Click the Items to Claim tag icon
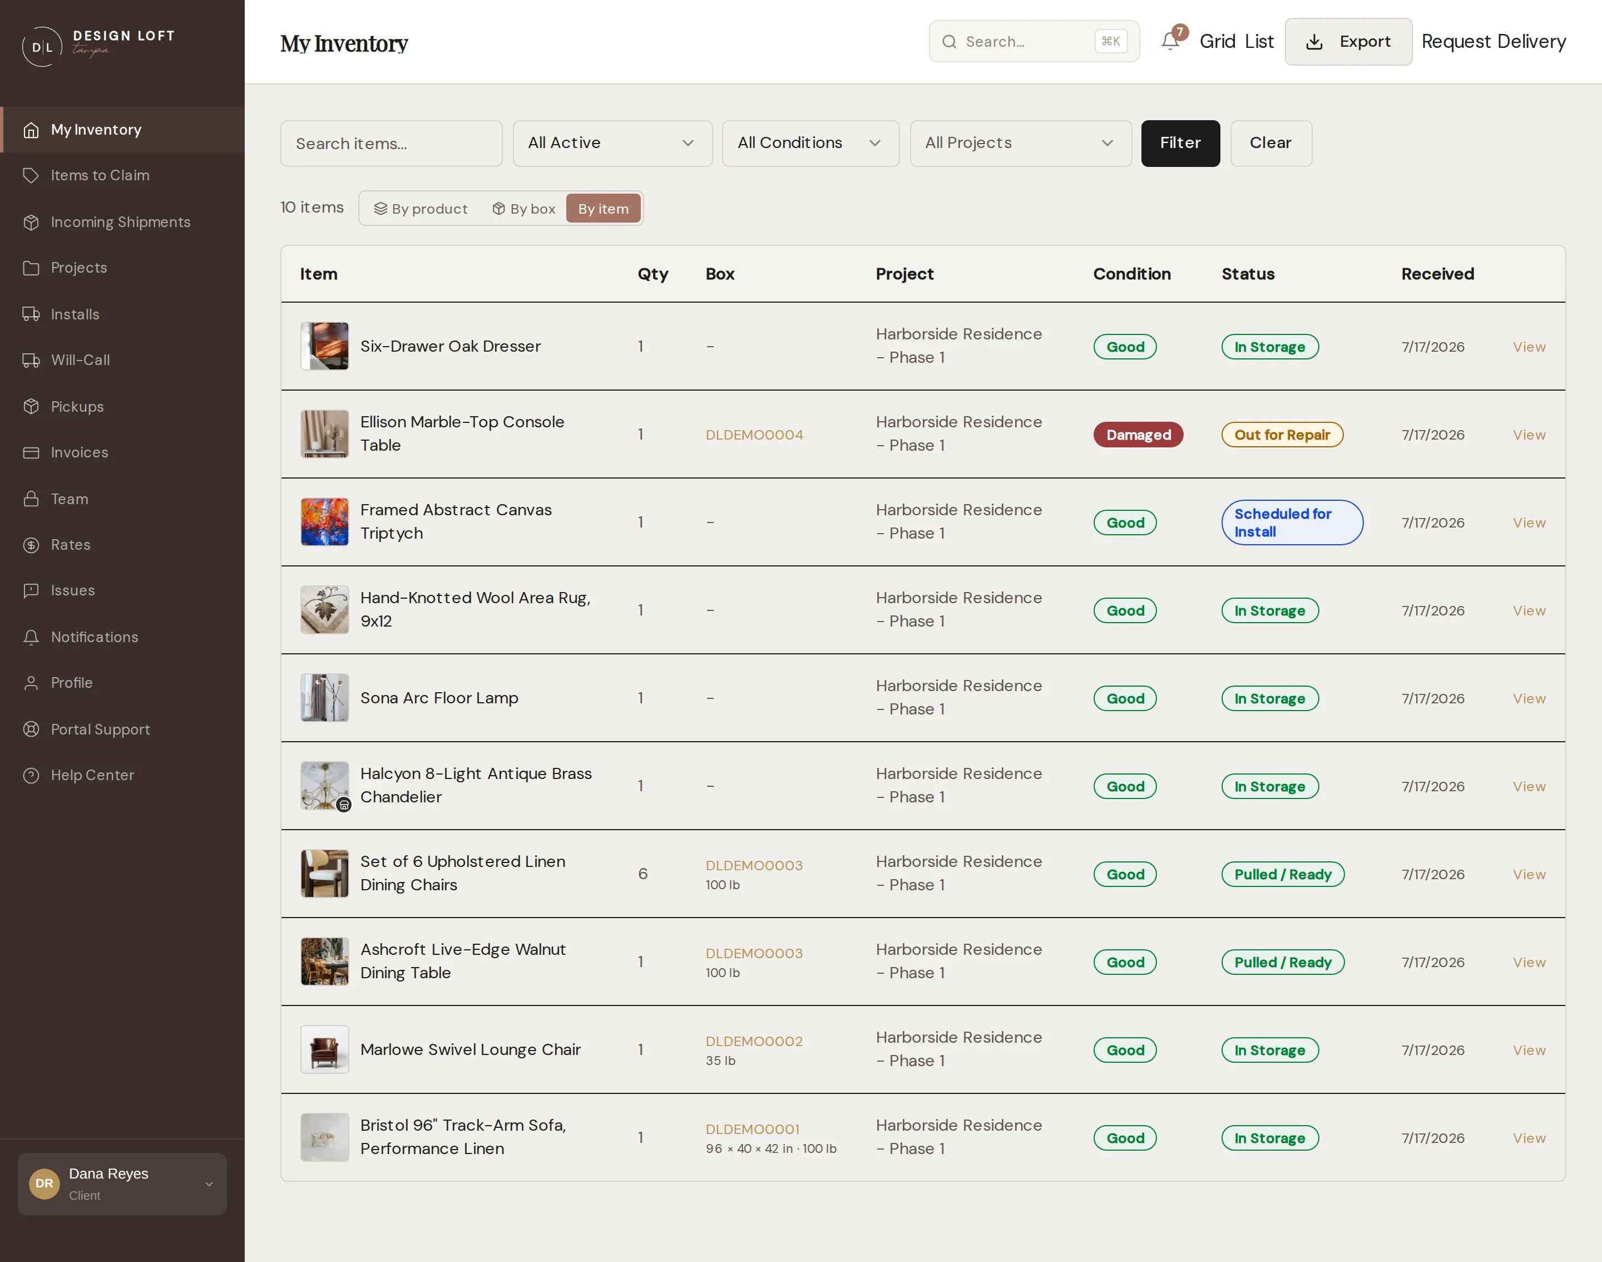The height and width of the screenshot is (1262, 1602). pyautogui.click(x=31, y=176)
